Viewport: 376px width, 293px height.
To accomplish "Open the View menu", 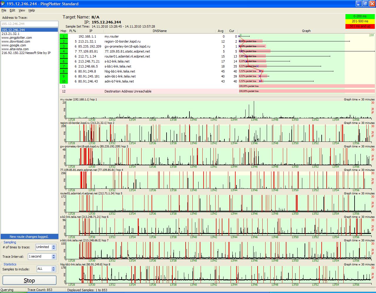I will tap(22, 10).
